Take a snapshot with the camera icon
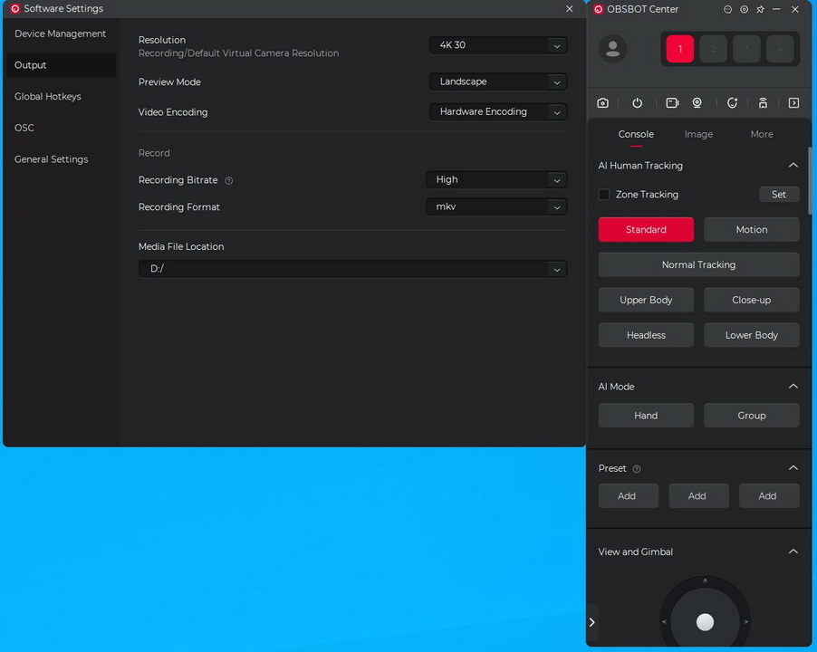This screenshot has height=652, width=817. click(603, 102)
